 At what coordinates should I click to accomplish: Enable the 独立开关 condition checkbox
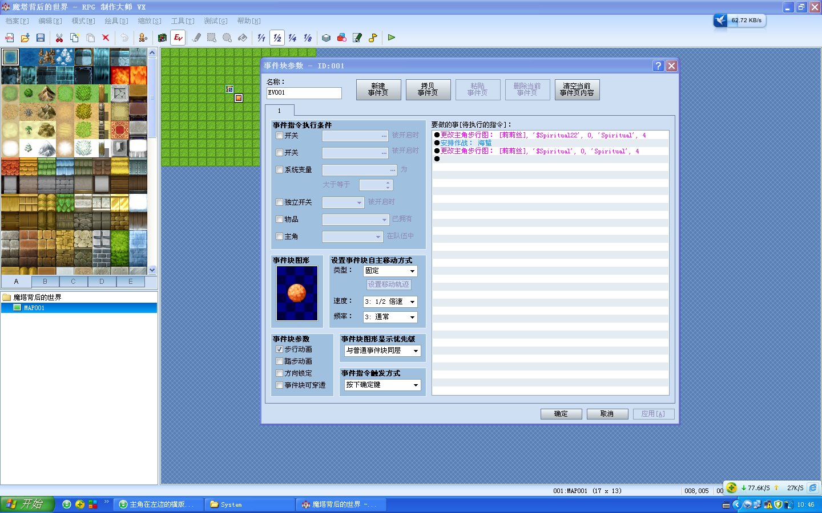tap(280, 202)
